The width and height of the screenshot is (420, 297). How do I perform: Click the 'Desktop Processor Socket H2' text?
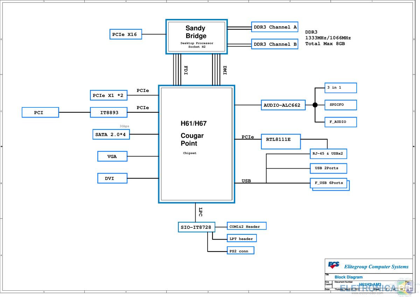pos(197,45)
